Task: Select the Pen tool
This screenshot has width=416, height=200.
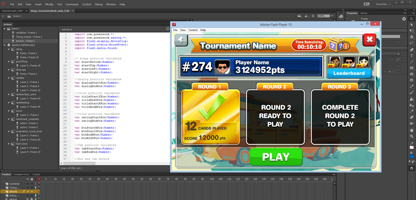Action: tap(412, 50)
